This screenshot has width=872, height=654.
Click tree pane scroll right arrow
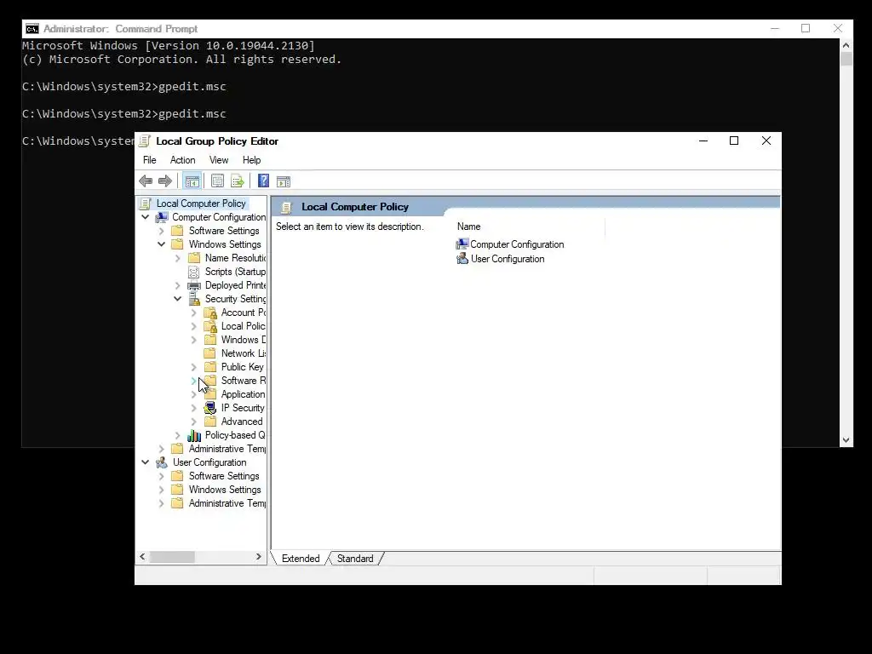point(259,557)
